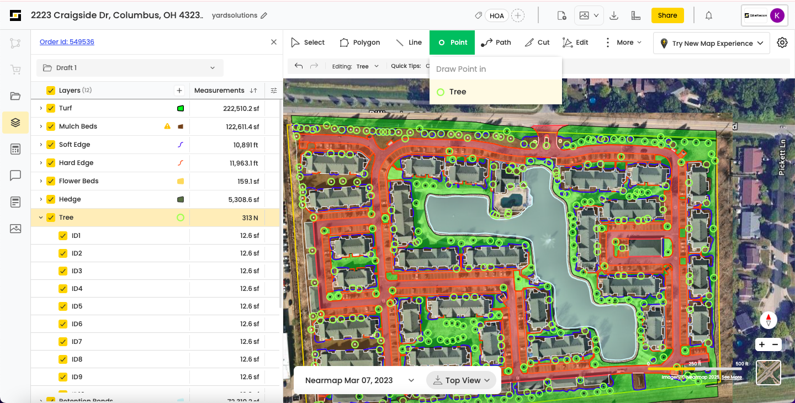This screenshot has height=403, width=795.
Task: Activate the Line tool
Action: (409, 43)
